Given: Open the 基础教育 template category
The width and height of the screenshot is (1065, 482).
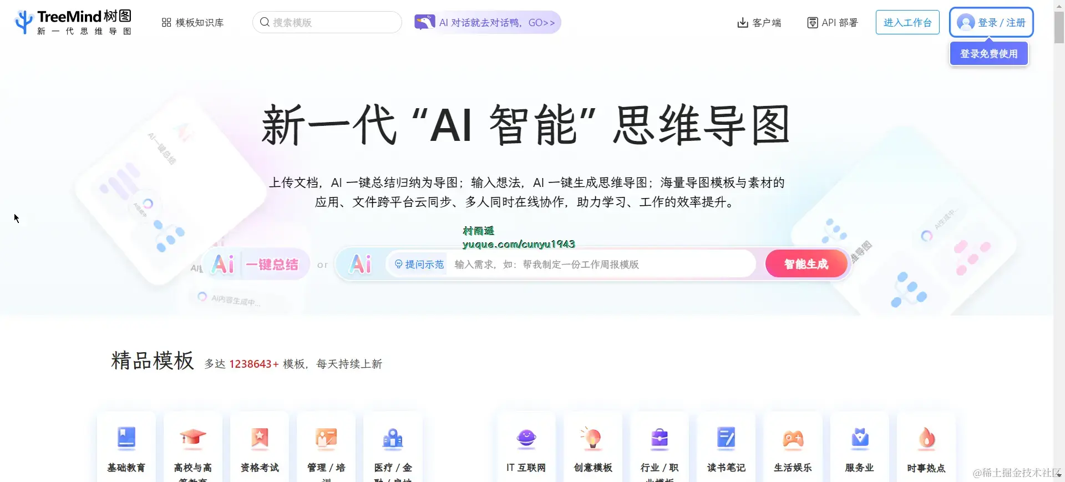Looking at the screenshot, I should 126,447.
